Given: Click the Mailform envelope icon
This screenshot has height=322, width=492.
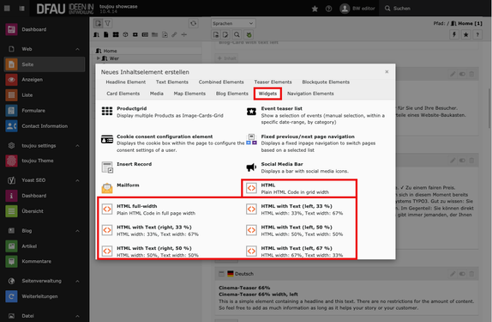Looking at the screenshot, I should pyautogui.click(x=107, y=188).
